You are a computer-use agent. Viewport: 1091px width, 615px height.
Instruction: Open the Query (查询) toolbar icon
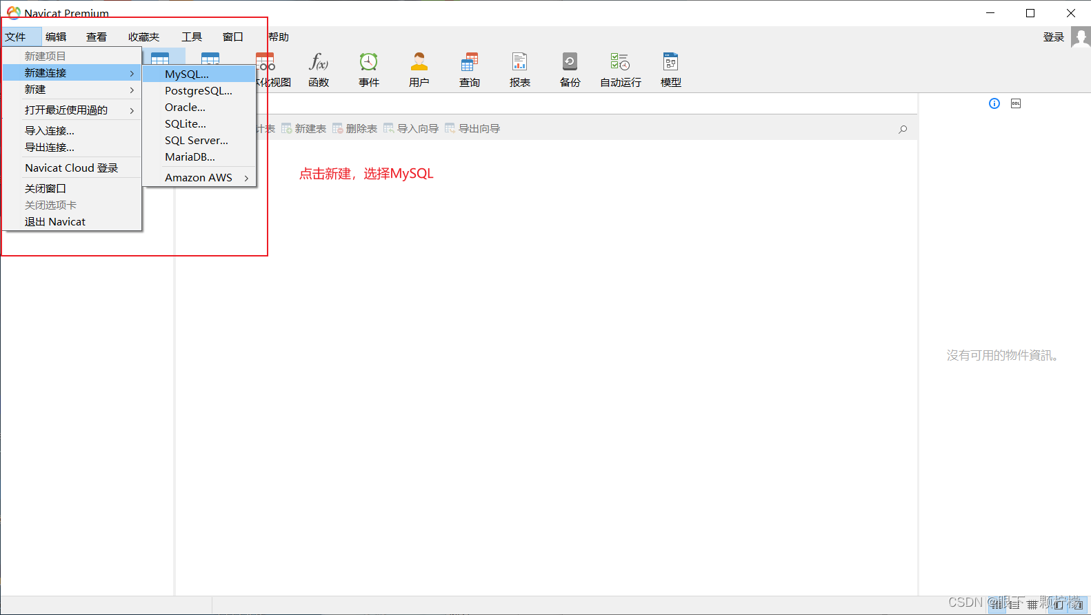coord(470,70)
